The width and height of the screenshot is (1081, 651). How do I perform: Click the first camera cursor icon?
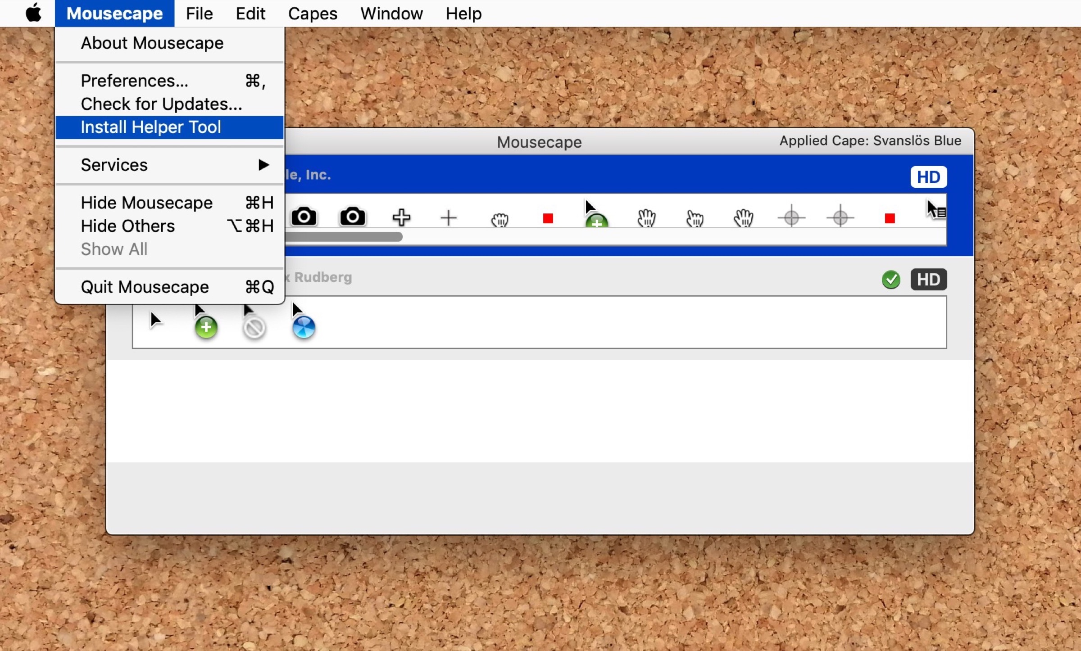pyautogui.click(x=304, y=217)
